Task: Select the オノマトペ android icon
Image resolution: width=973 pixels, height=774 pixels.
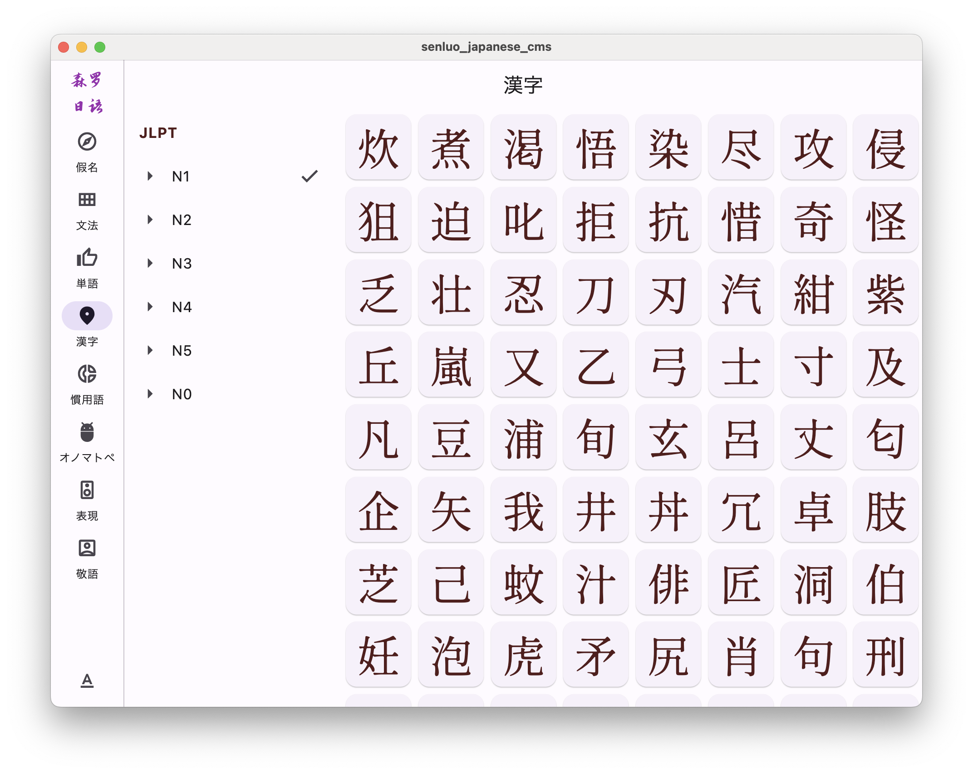Action: [87, 432]
